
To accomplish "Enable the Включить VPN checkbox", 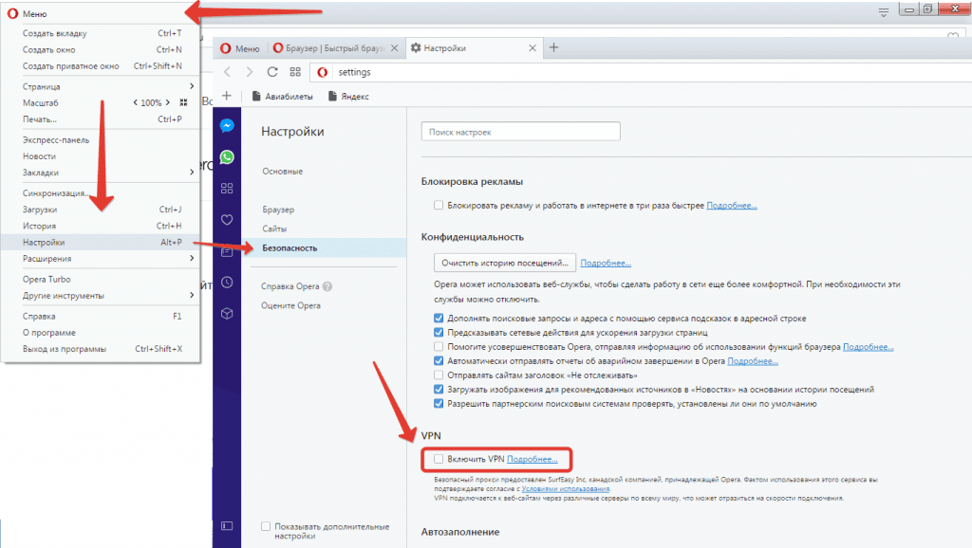I will click(439, 459).
